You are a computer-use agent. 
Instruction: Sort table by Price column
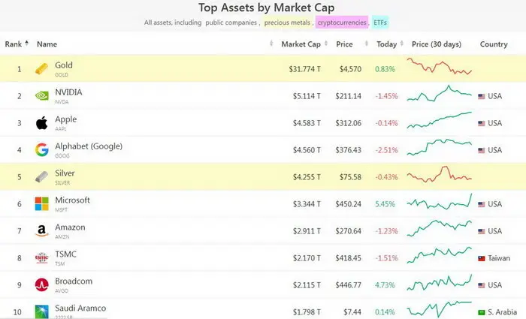[x=344, y=44]
